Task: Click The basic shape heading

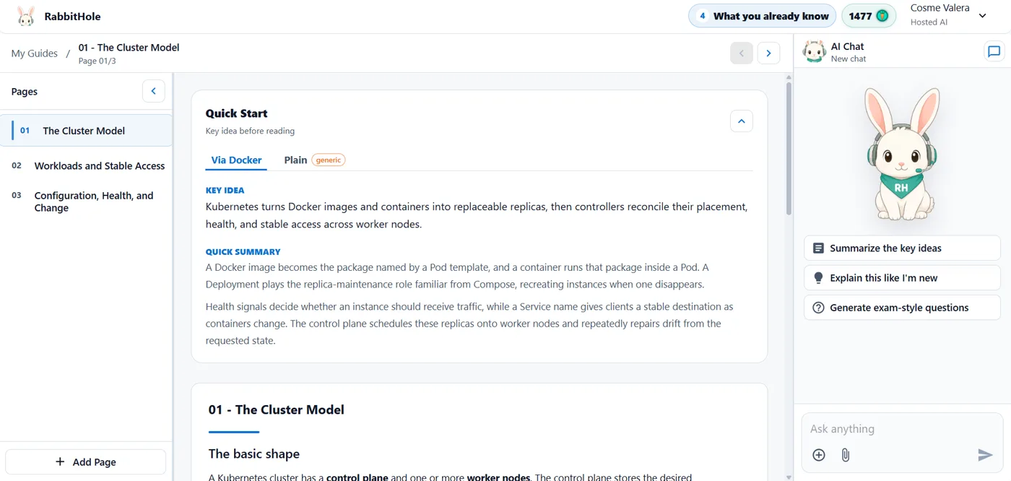Action: [x=254, y=454]
